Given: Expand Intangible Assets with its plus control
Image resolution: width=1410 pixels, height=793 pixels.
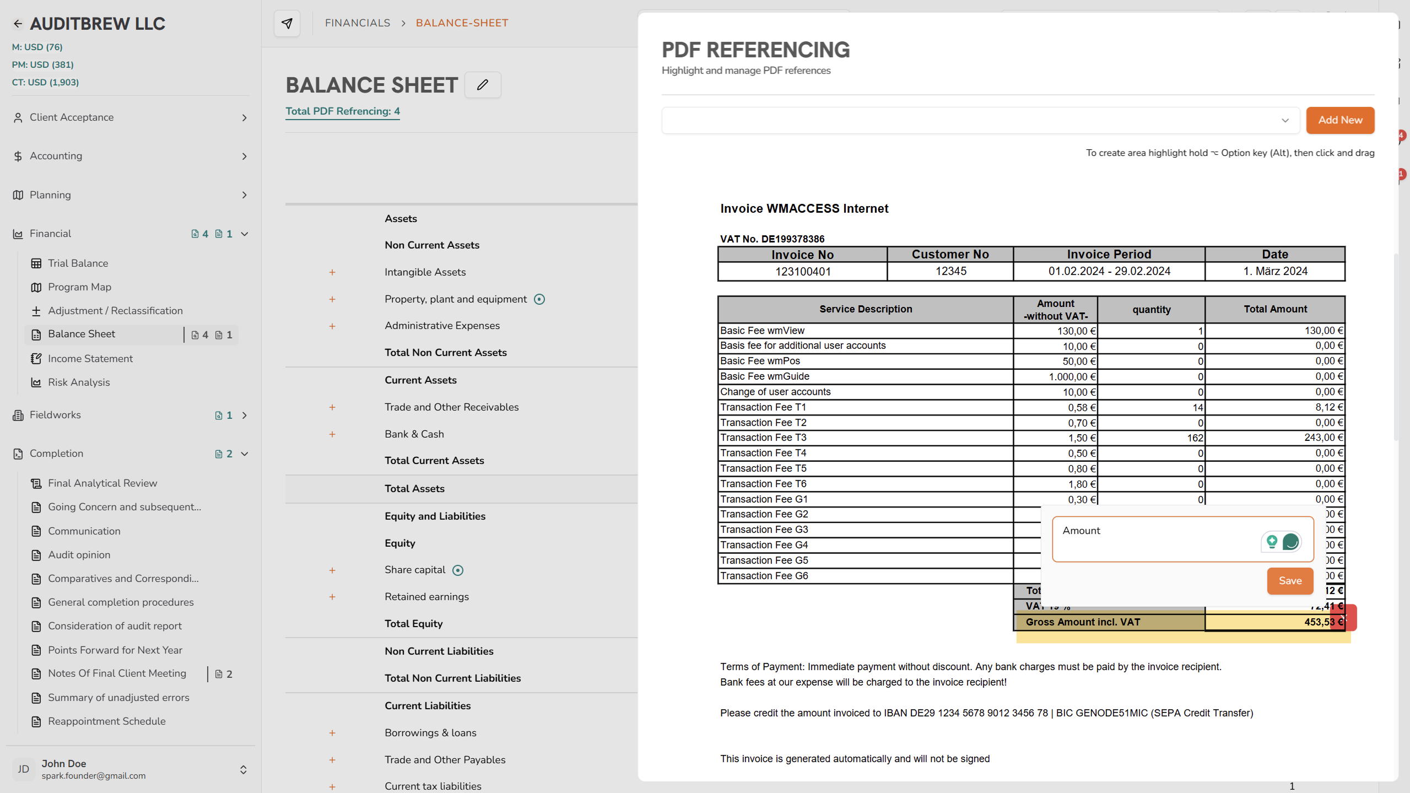Looking at the screenshot, I should tap(333, 272).
